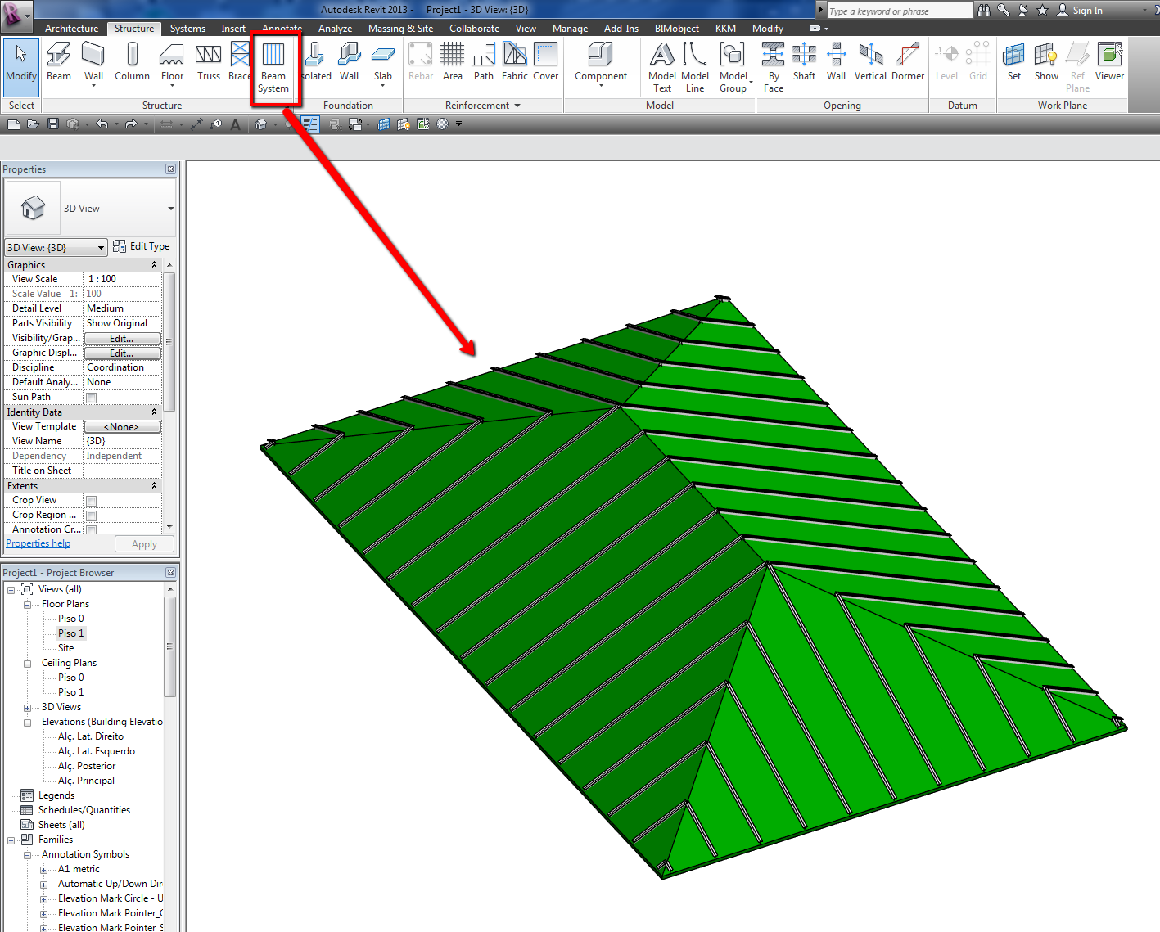Select the Beam System tool
The image size is (1160, 932).
pos(273,67)
